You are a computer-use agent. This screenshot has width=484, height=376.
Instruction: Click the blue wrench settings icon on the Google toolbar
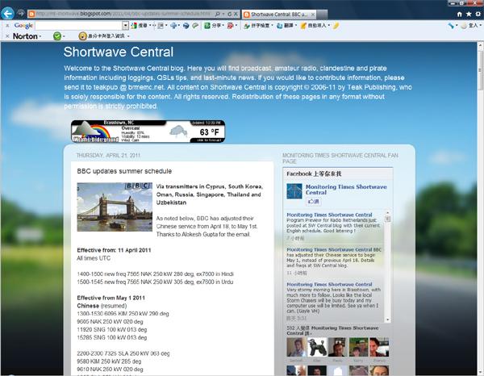click(451, 26)
